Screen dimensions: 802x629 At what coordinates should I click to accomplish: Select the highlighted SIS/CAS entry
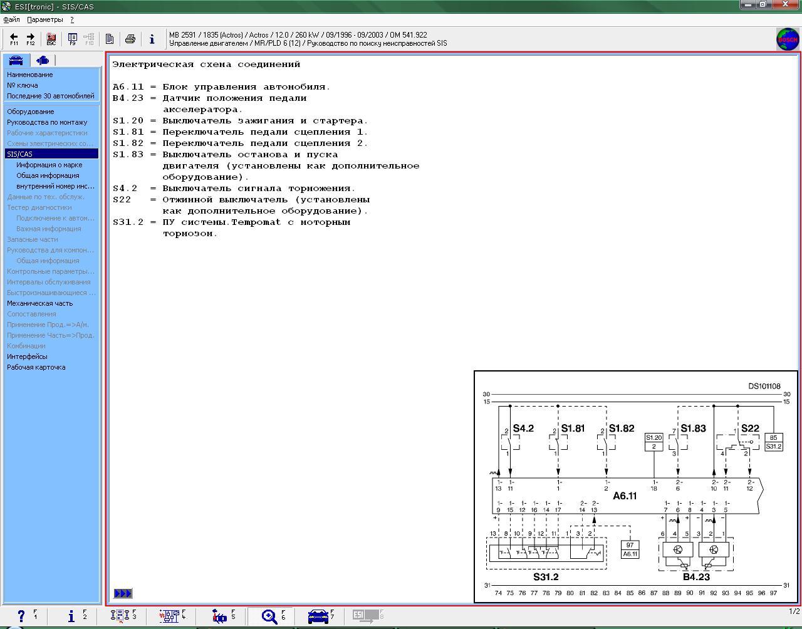point(52,154)
